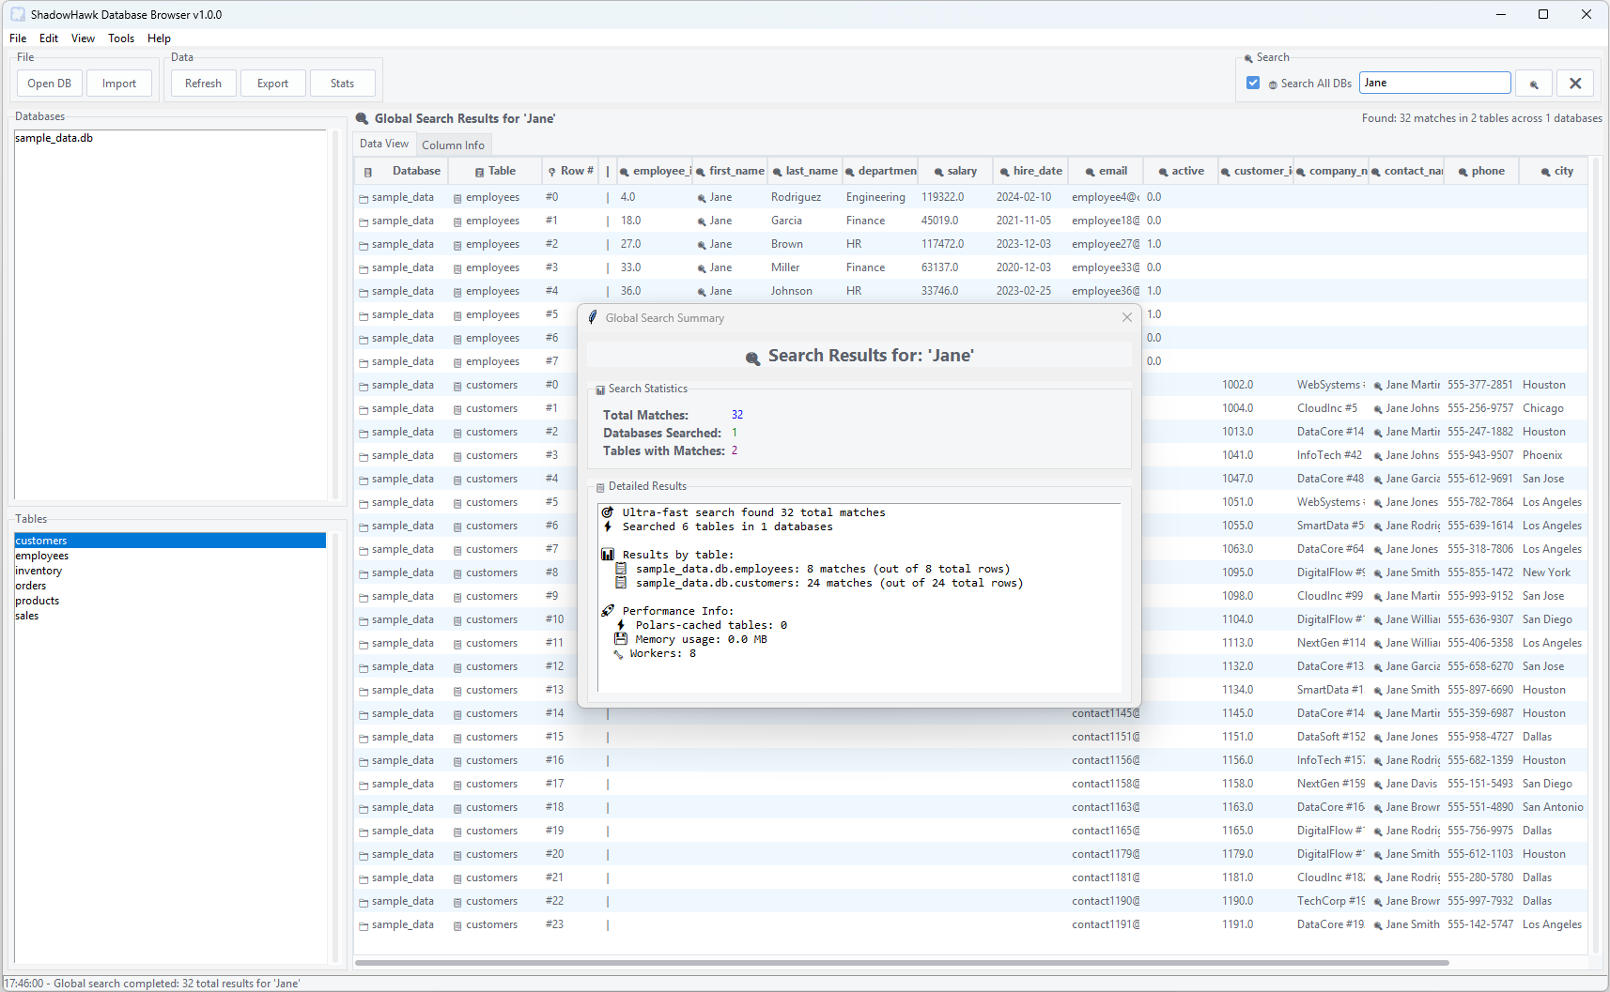Click the Results by table chart icon
Viewport: 1610px width, 992px height.
608,555
